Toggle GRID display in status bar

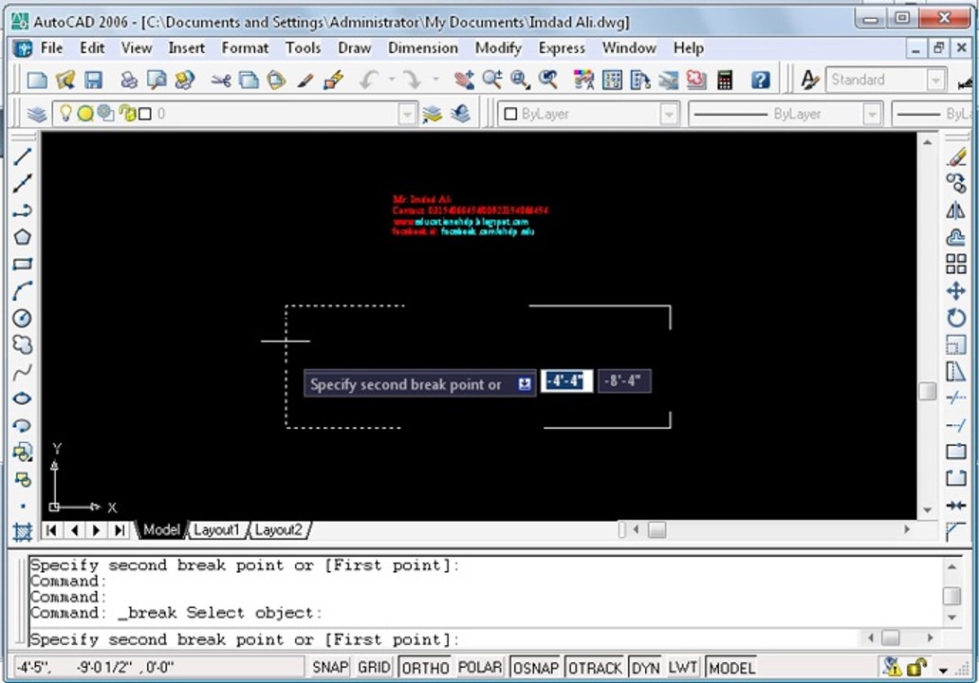pyautogui.click(x=374, y=668)
